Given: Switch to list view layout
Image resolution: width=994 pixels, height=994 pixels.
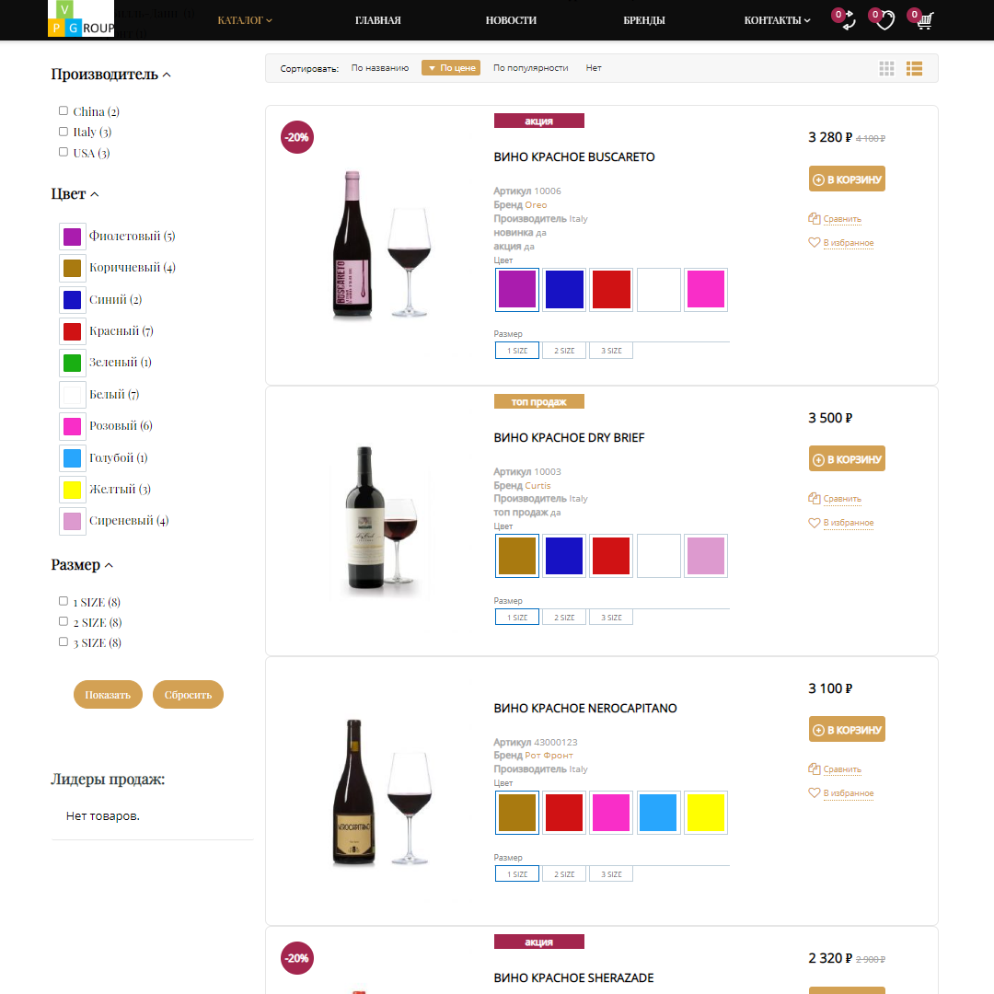Looking at the screenshot, I should 914,68.
